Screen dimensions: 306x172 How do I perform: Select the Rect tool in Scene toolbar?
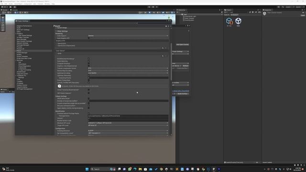pyautogui.click(x=3, y=28)
